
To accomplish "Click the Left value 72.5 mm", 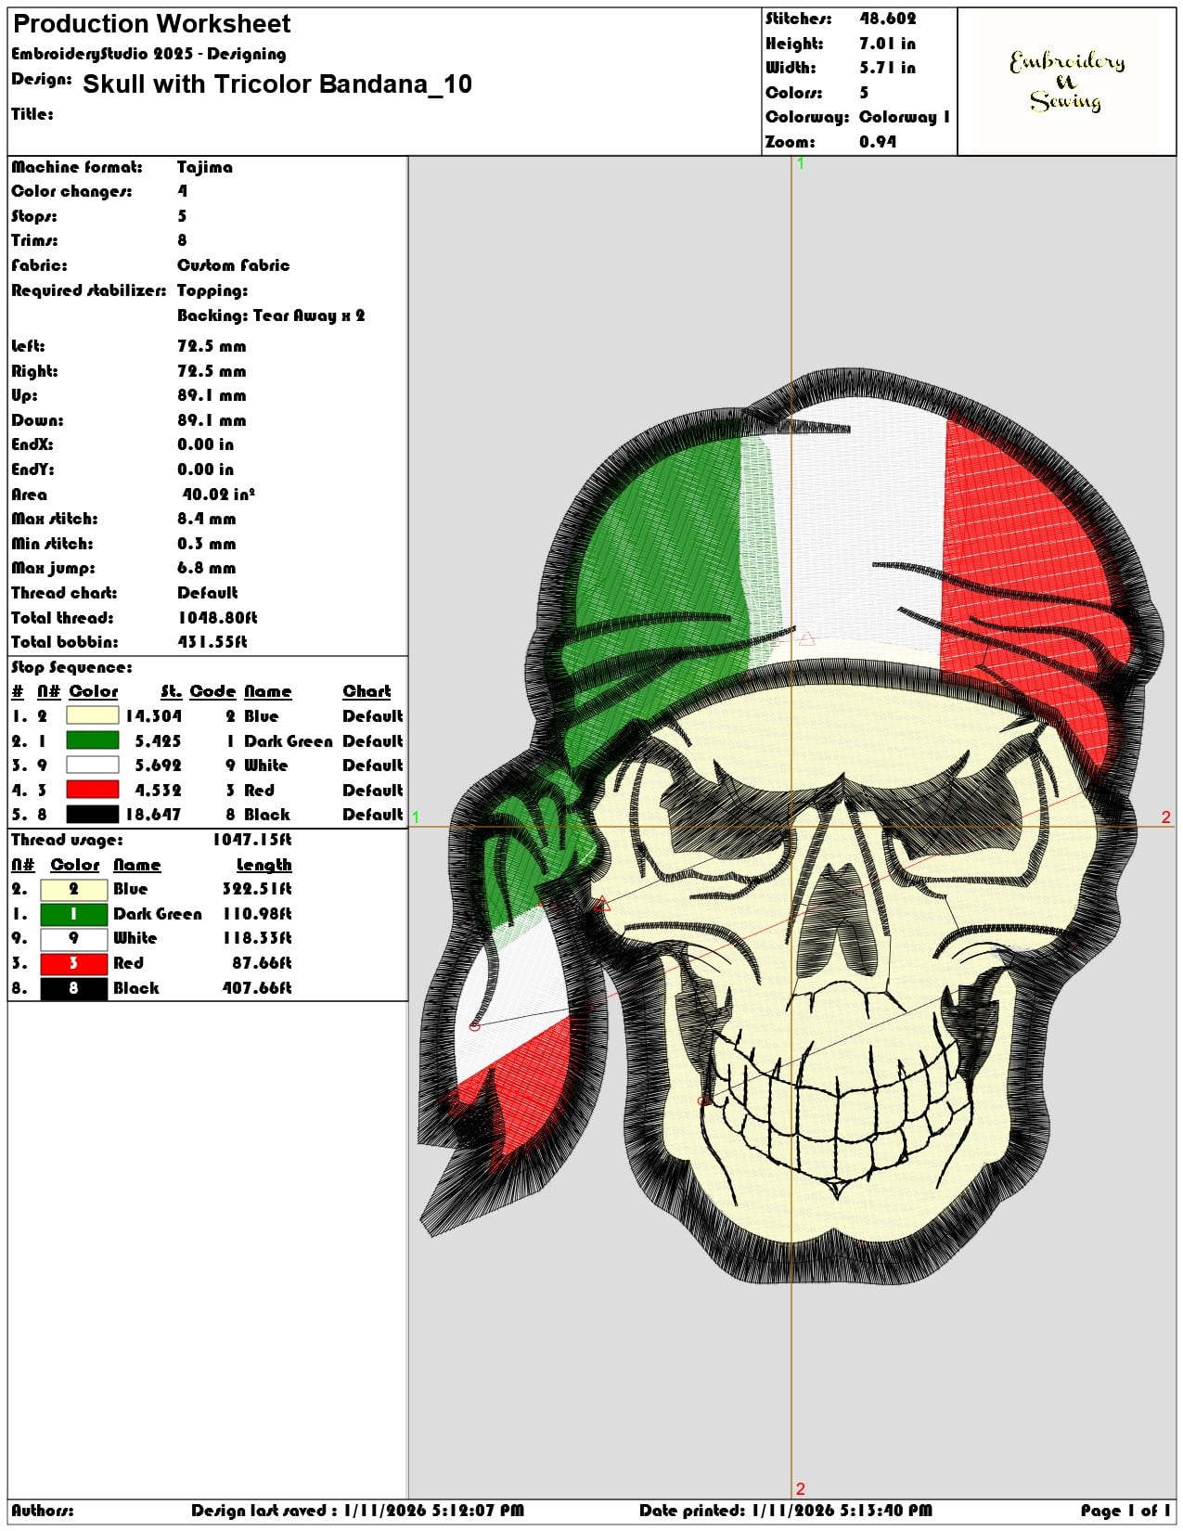I will (212, 346).
